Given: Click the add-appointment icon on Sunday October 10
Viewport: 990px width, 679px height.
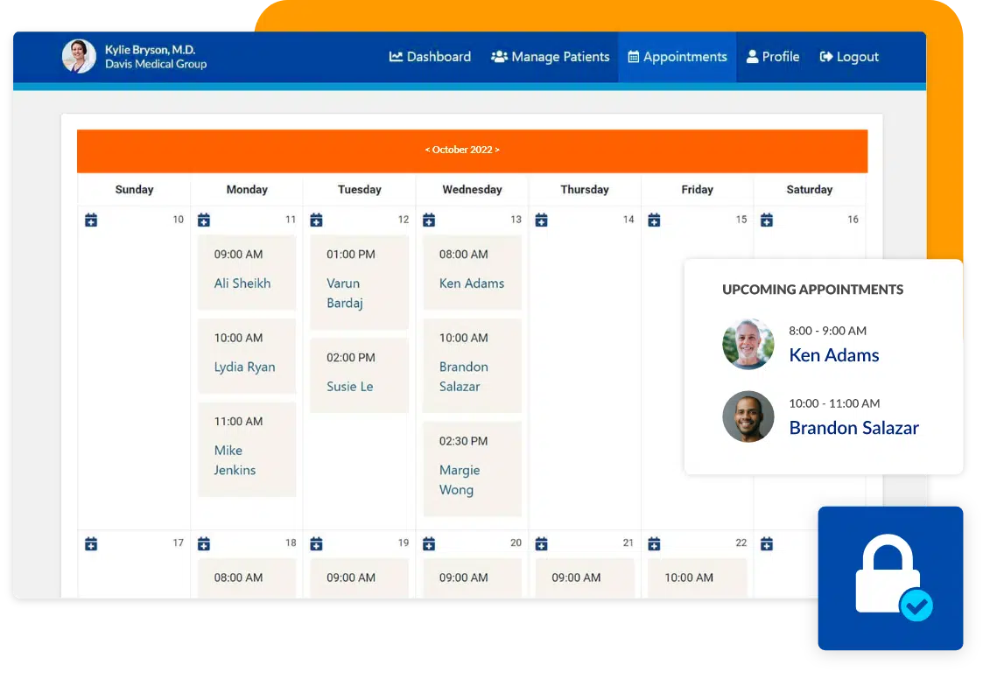Looking at the screenshot, I should tap(91, 220).
